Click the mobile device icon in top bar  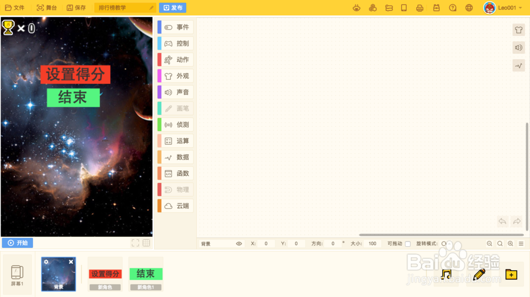tap(404, 7)
